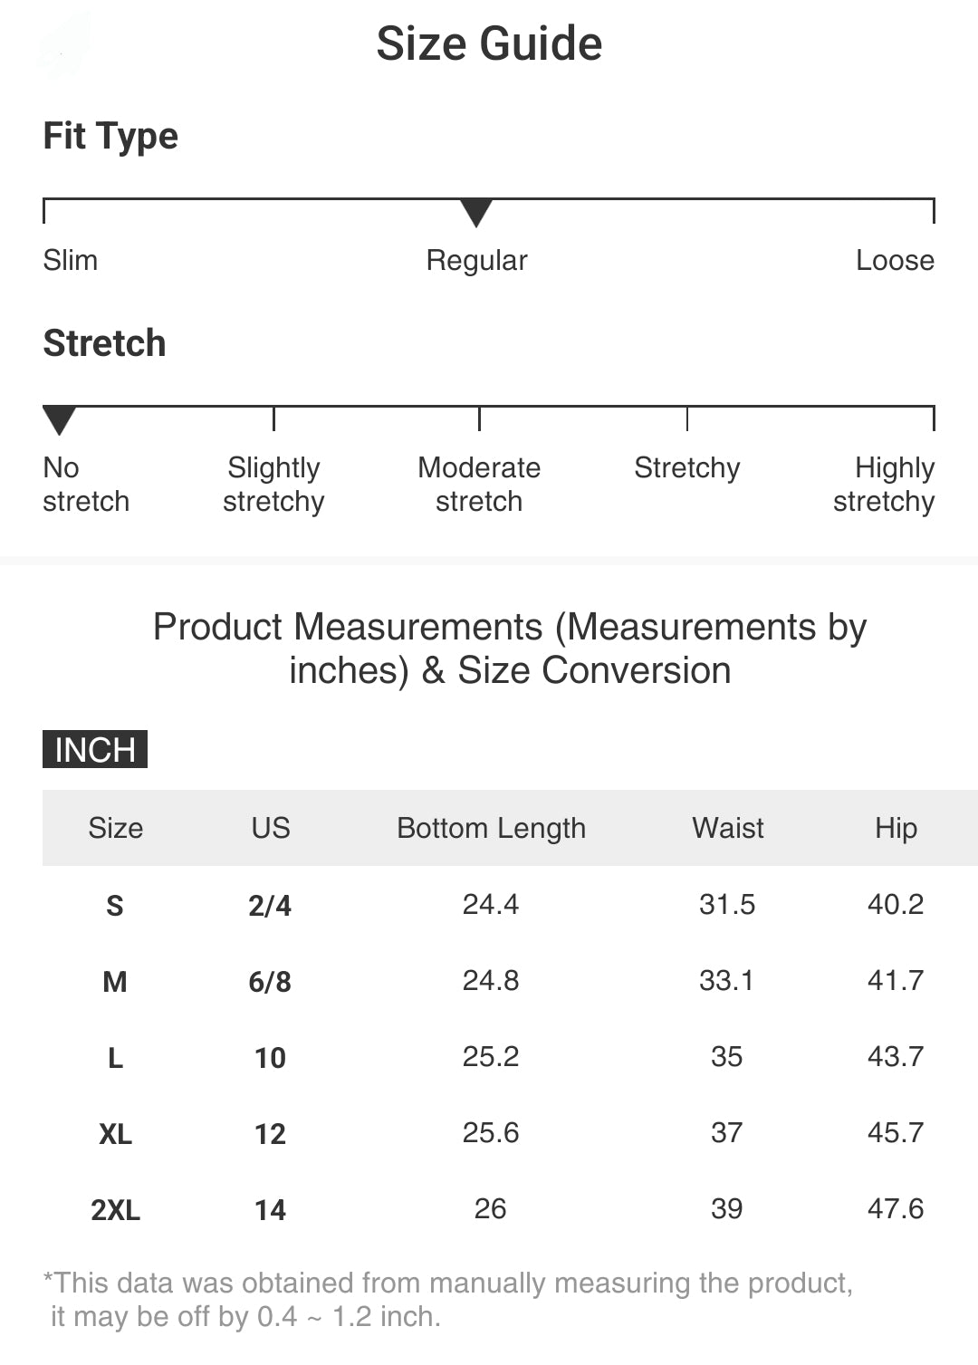Click the No stretch marker triangle

pyautogui.click(x=59, y=420)
